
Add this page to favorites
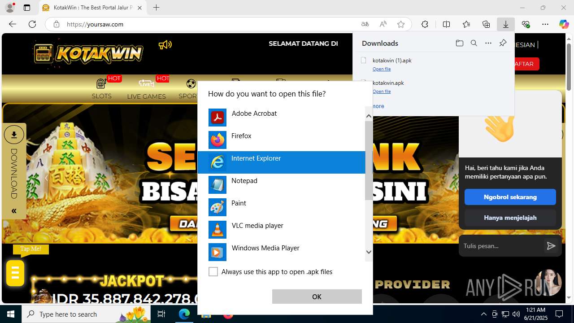point(401,24)
